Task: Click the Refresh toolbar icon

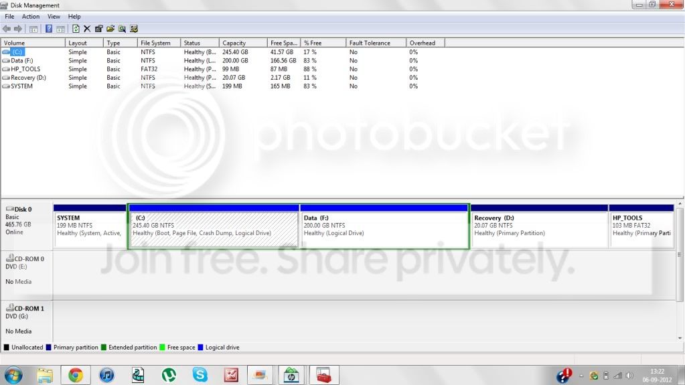Action: 76,29
